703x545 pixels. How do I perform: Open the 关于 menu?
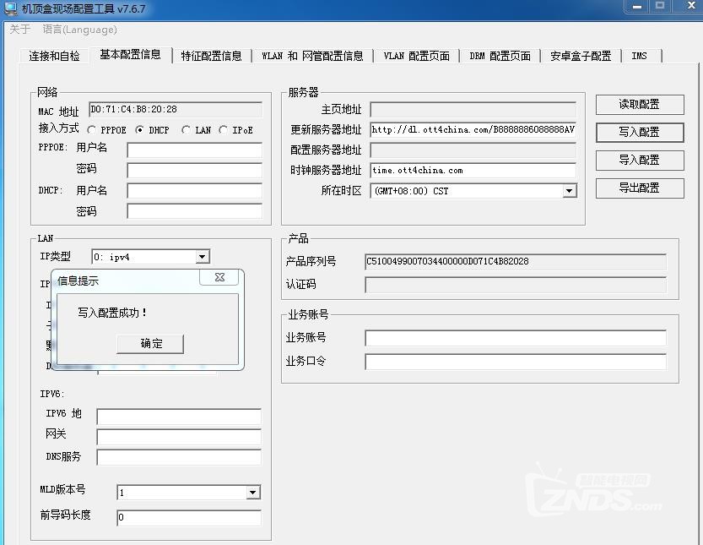19,30
